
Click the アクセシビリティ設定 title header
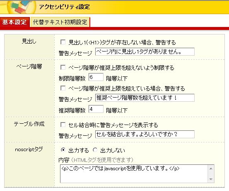coord(65,7)
